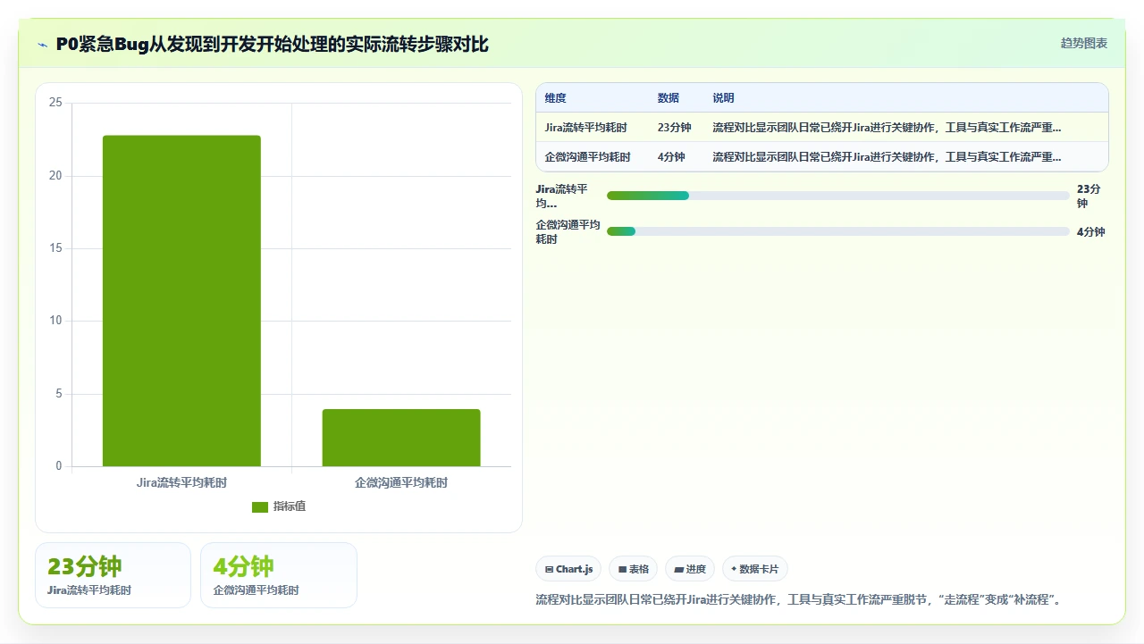Image resolution: width=1144 pixels, height=644 pixels.
Task: Open the 23分钟 Jira stat card
Action: (113, 575)
